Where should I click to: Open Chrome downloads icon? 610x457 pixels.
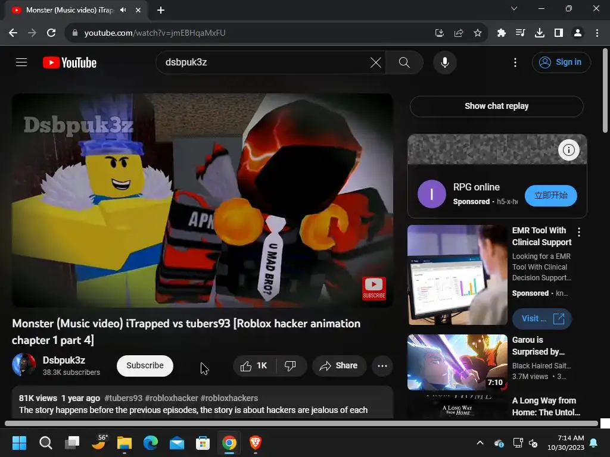click(540, 33)
